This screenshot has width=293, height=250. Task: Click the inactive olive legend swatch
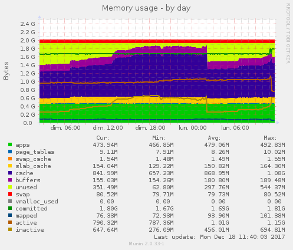[x=10, y=229]
